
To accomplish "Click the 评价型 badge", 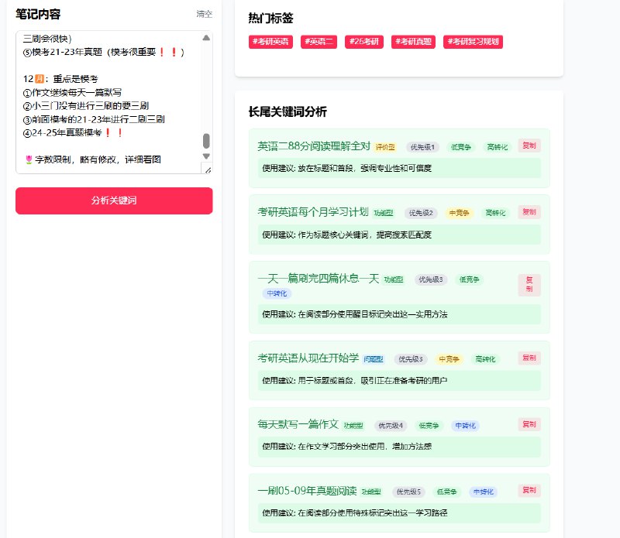I will [385, 147].
